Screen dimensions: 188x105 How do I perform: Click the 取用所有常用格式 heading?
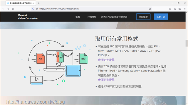[117, 39]
